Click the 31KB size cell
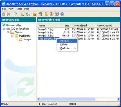Image resolution: width=121 pixels, height=107 pixels. click(x=66, y=32)
